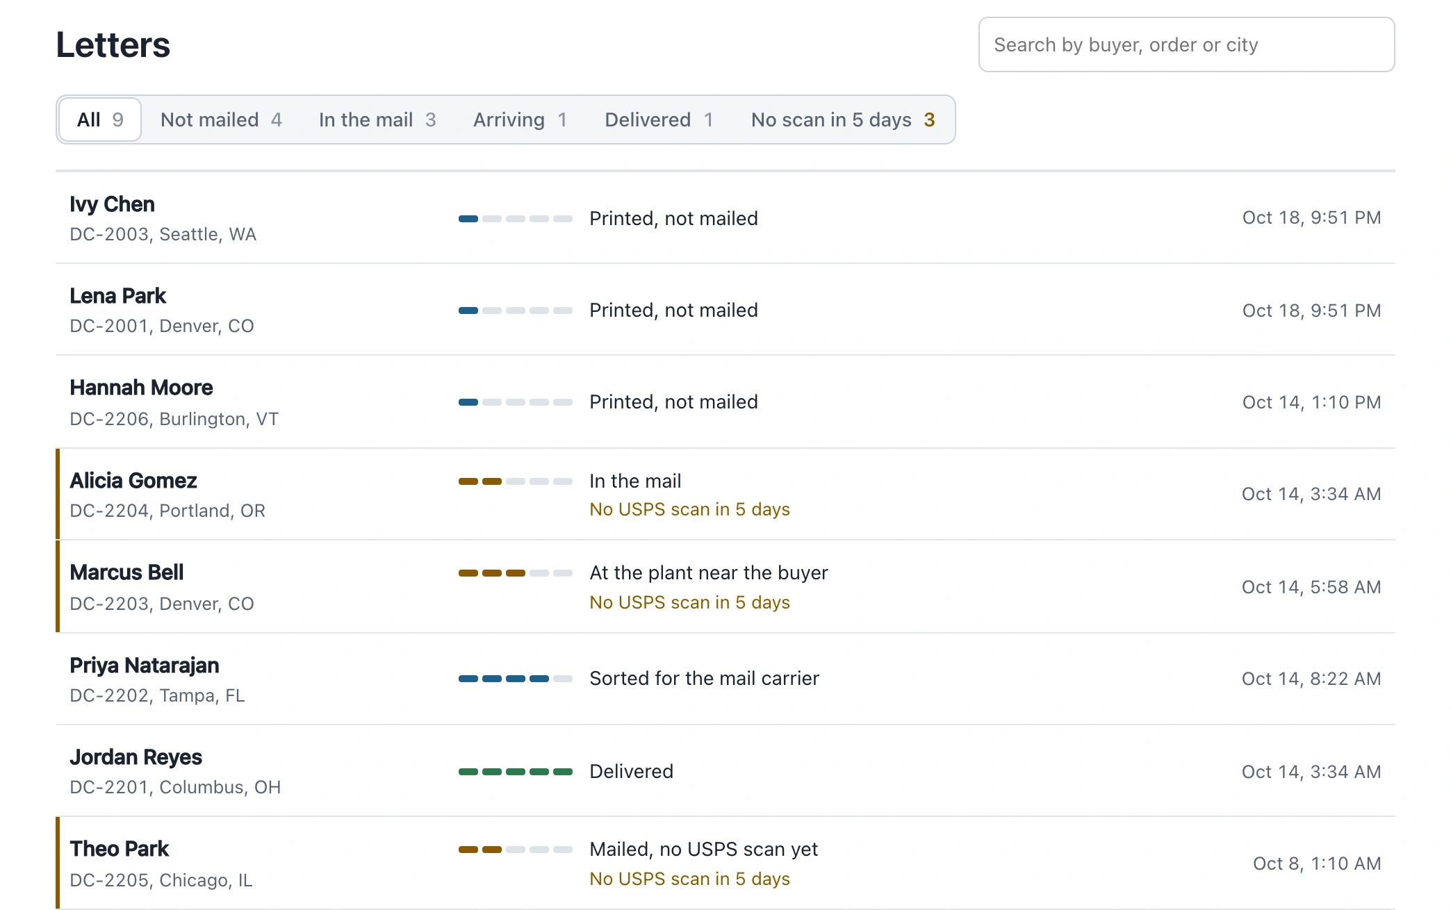Click the Oct 8, 1:10 AM timestamp
This screenshot has width=1451, height=910.
(1317, 863)
